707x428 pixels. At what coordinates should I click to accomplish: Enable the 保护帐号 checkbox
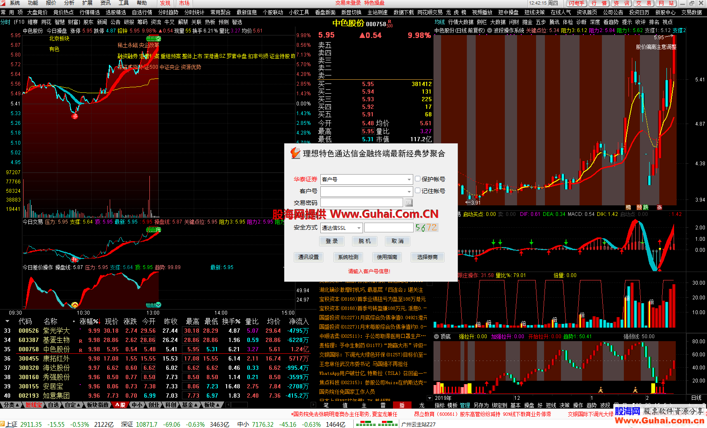[417, 179]
